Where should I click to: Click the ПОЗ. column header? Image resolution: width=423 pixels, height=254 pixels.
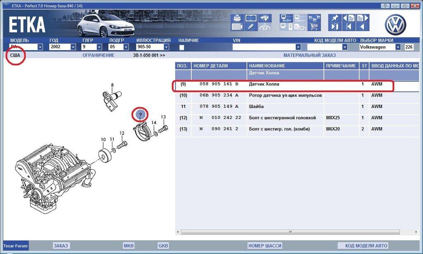(x=183, y=66)
